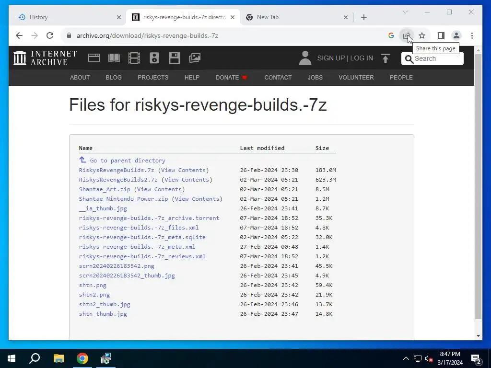Reload the current page
This screenshot has height=368, width=491.
(x=50, y=35)
